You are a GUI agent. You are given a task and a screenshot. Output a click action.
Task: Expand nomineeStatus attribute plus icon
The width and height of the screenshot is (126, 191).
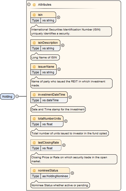[x=72, y=173]
